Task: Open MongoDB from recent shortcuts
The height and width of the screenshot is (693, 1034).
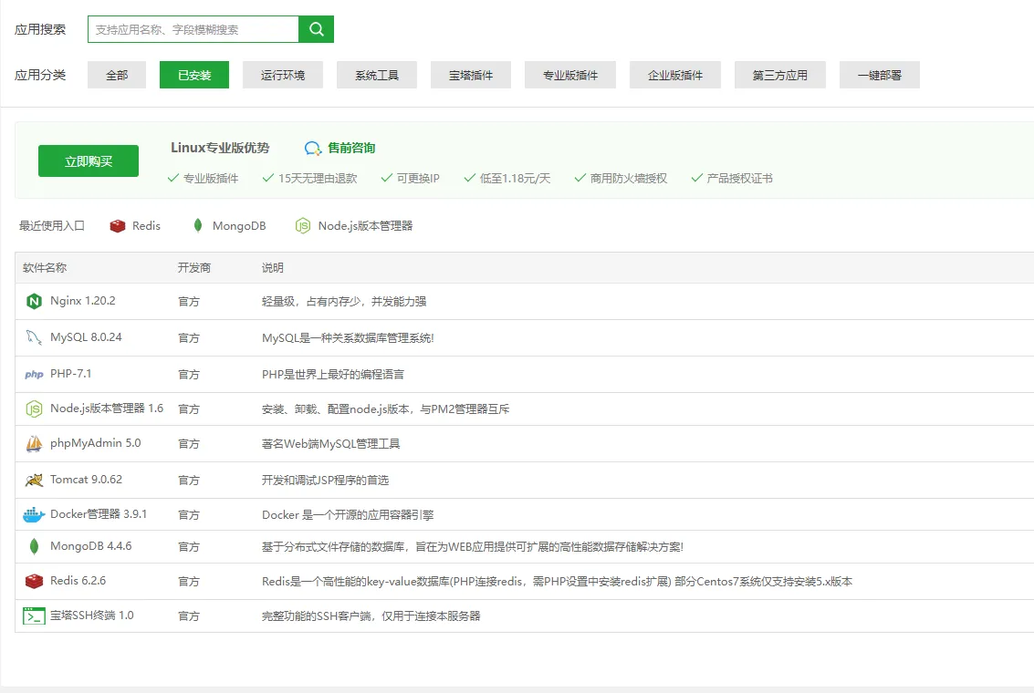Action: pyautogui.click(x=239, y=226)
